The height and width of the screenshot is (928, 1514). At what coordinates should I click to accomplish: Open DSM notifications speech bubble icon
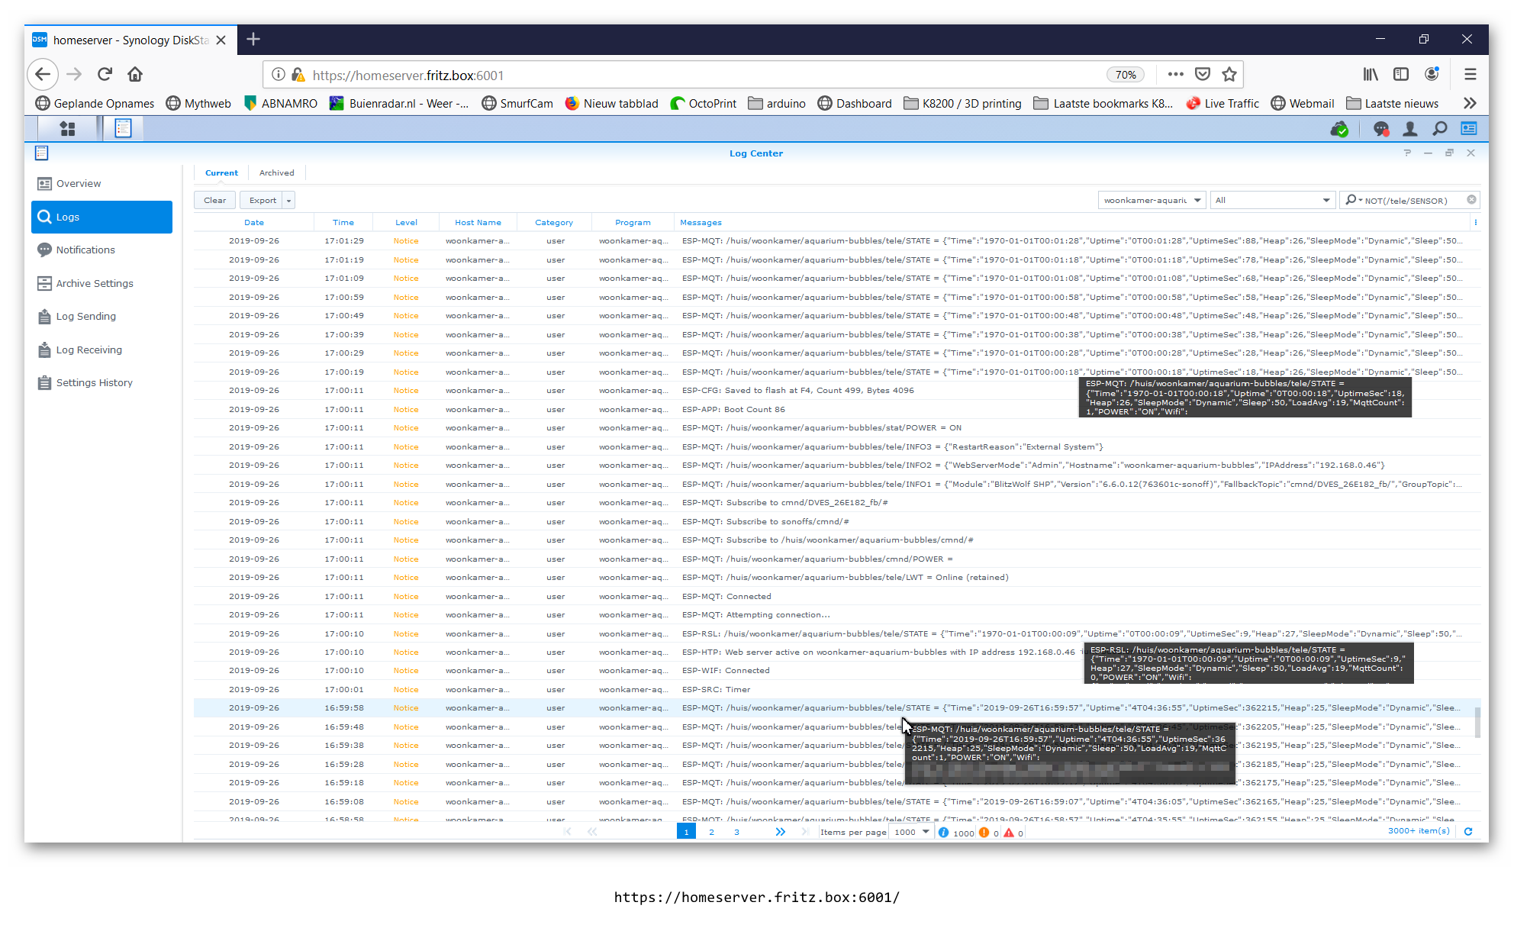1380,128
